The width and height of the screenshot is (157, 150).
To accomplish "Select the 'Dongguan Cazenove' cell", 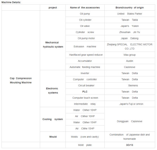I will (x=130, y=121).
